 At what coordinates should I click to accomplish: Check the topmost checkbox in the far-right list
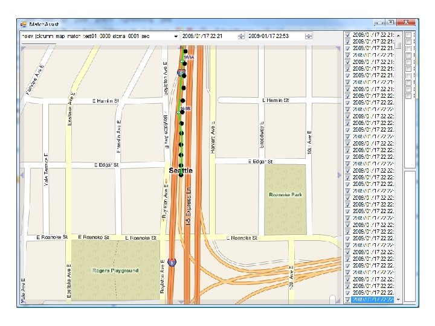[408, 35]
